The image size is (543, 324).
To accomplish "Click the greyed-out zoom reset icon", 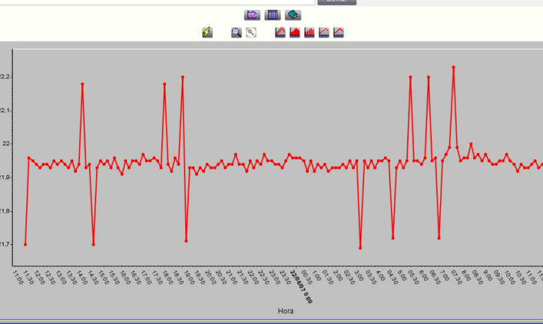I will pos(251,32).
